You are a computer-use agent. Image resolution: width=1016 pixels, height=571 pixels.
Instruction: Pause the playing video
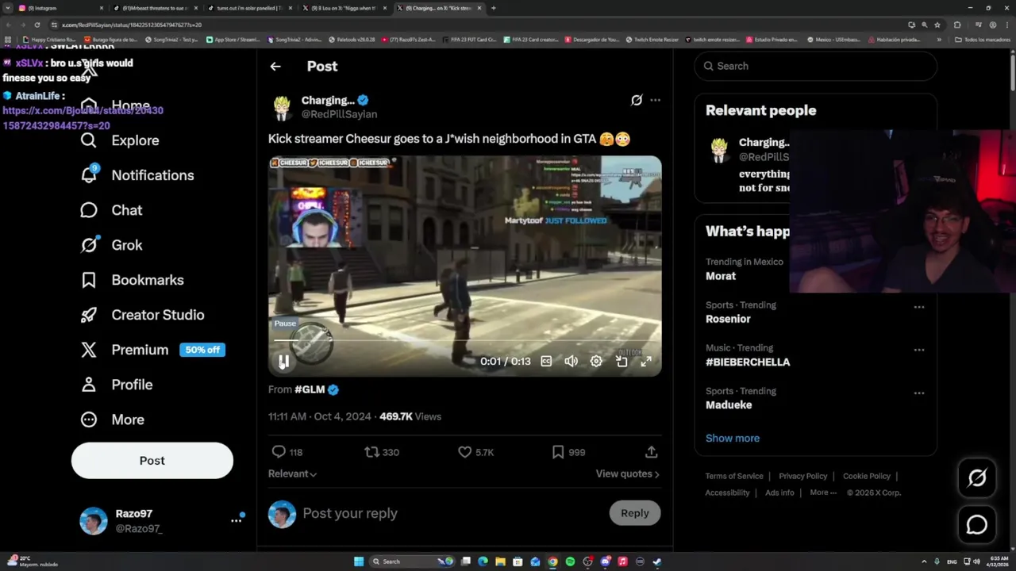[x=283, y=362]
